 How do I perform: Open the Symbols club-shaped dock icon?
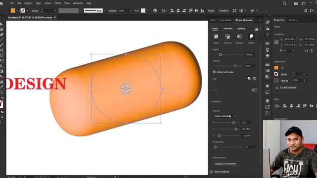click(267, 55)
